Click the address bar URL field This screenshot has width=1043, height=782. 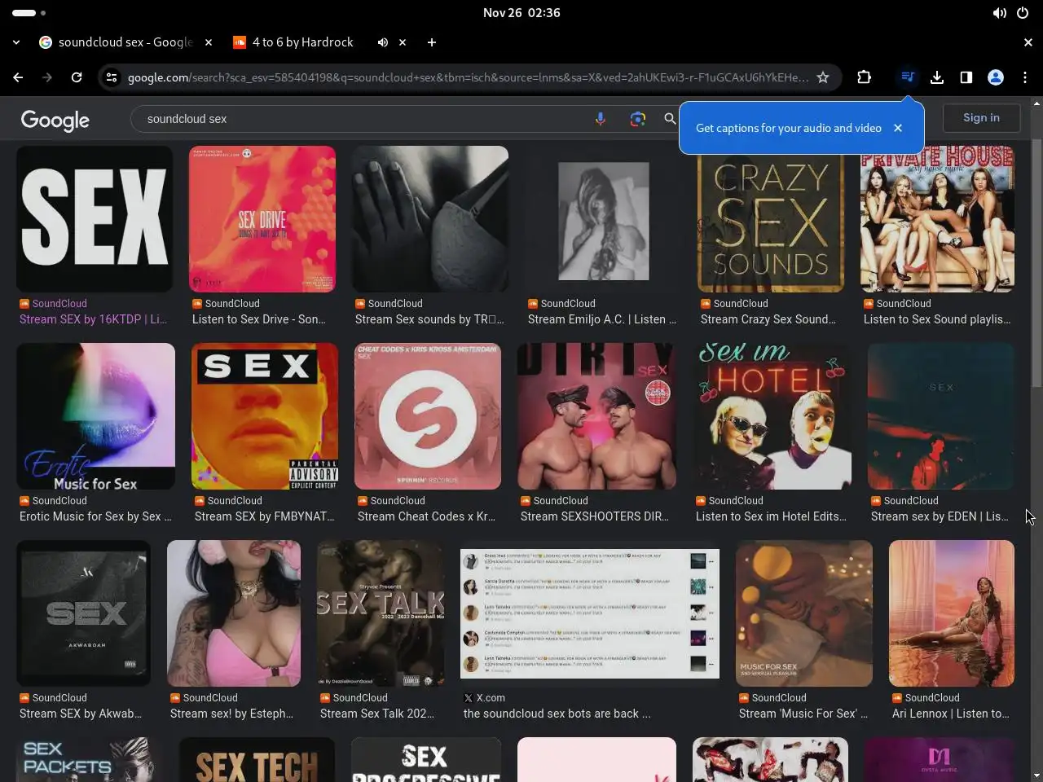468,77
